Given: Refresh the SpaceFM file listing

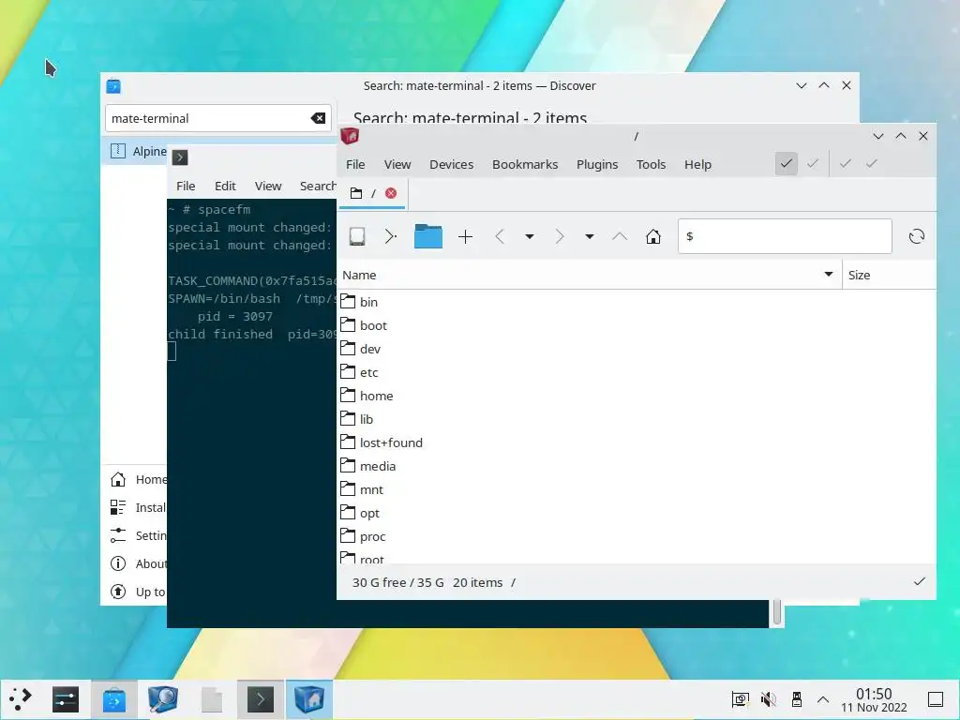Looking at the screenshot, I should tap(917, 236).
